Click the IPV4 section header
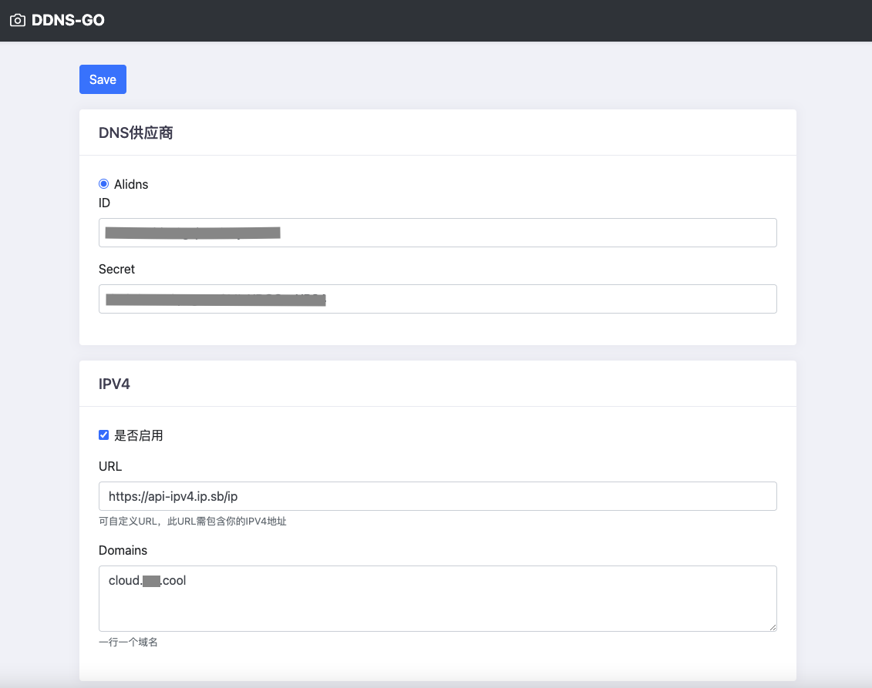The width and height of the screenshot is (872, 688). [114, 384]
